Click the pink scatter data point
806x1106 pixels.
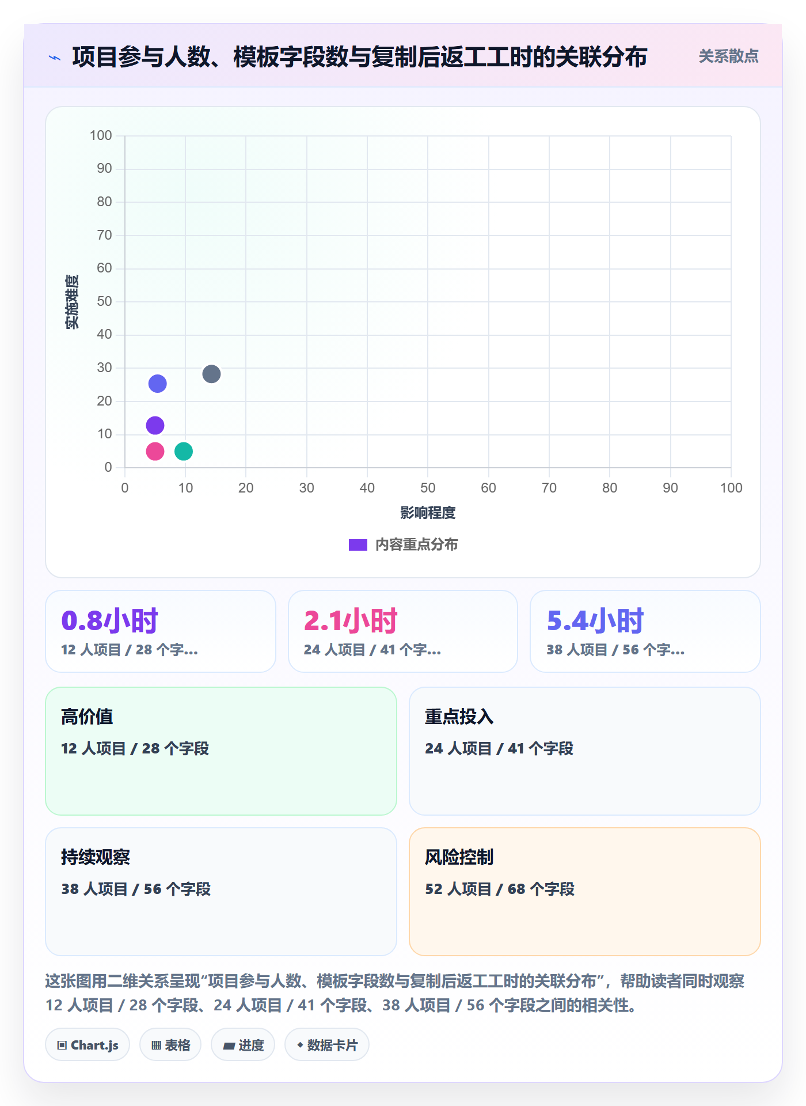tap(155, 451)
